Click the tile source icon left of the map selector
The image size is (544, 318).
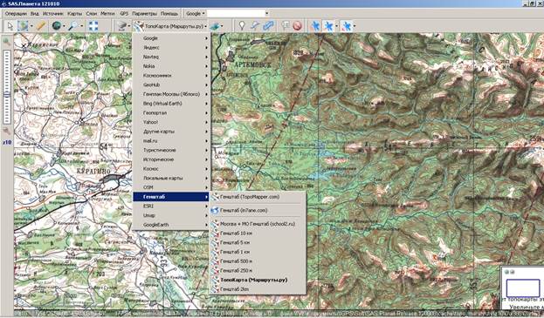122,26
